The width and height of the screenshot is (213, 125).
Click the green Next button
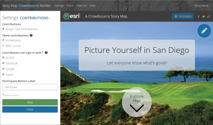click(30, 102)
